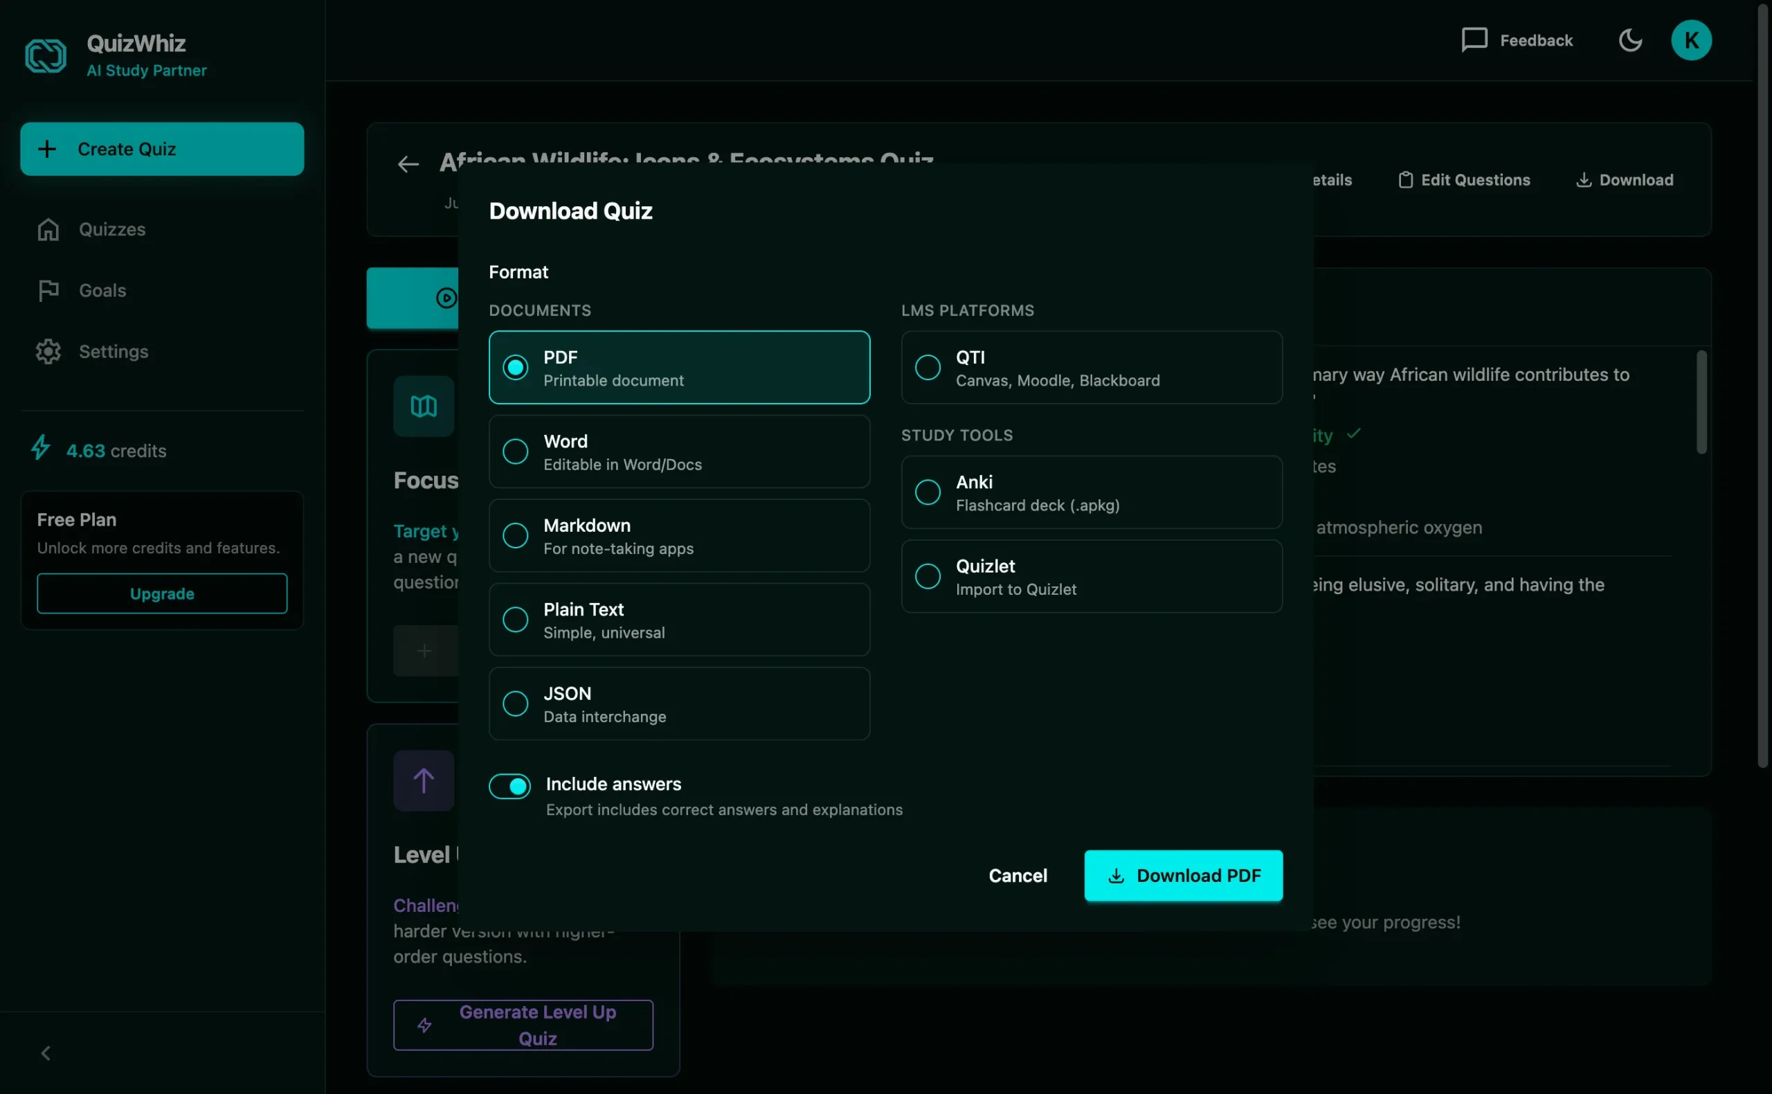Open the Feedback chat icon

[x=1474, y=41]
